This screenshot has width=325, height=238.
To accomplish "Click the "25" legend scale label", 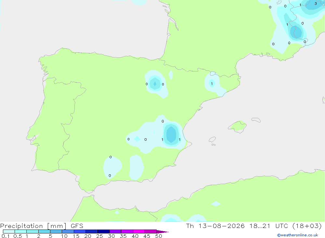I will tap(99, 236).
